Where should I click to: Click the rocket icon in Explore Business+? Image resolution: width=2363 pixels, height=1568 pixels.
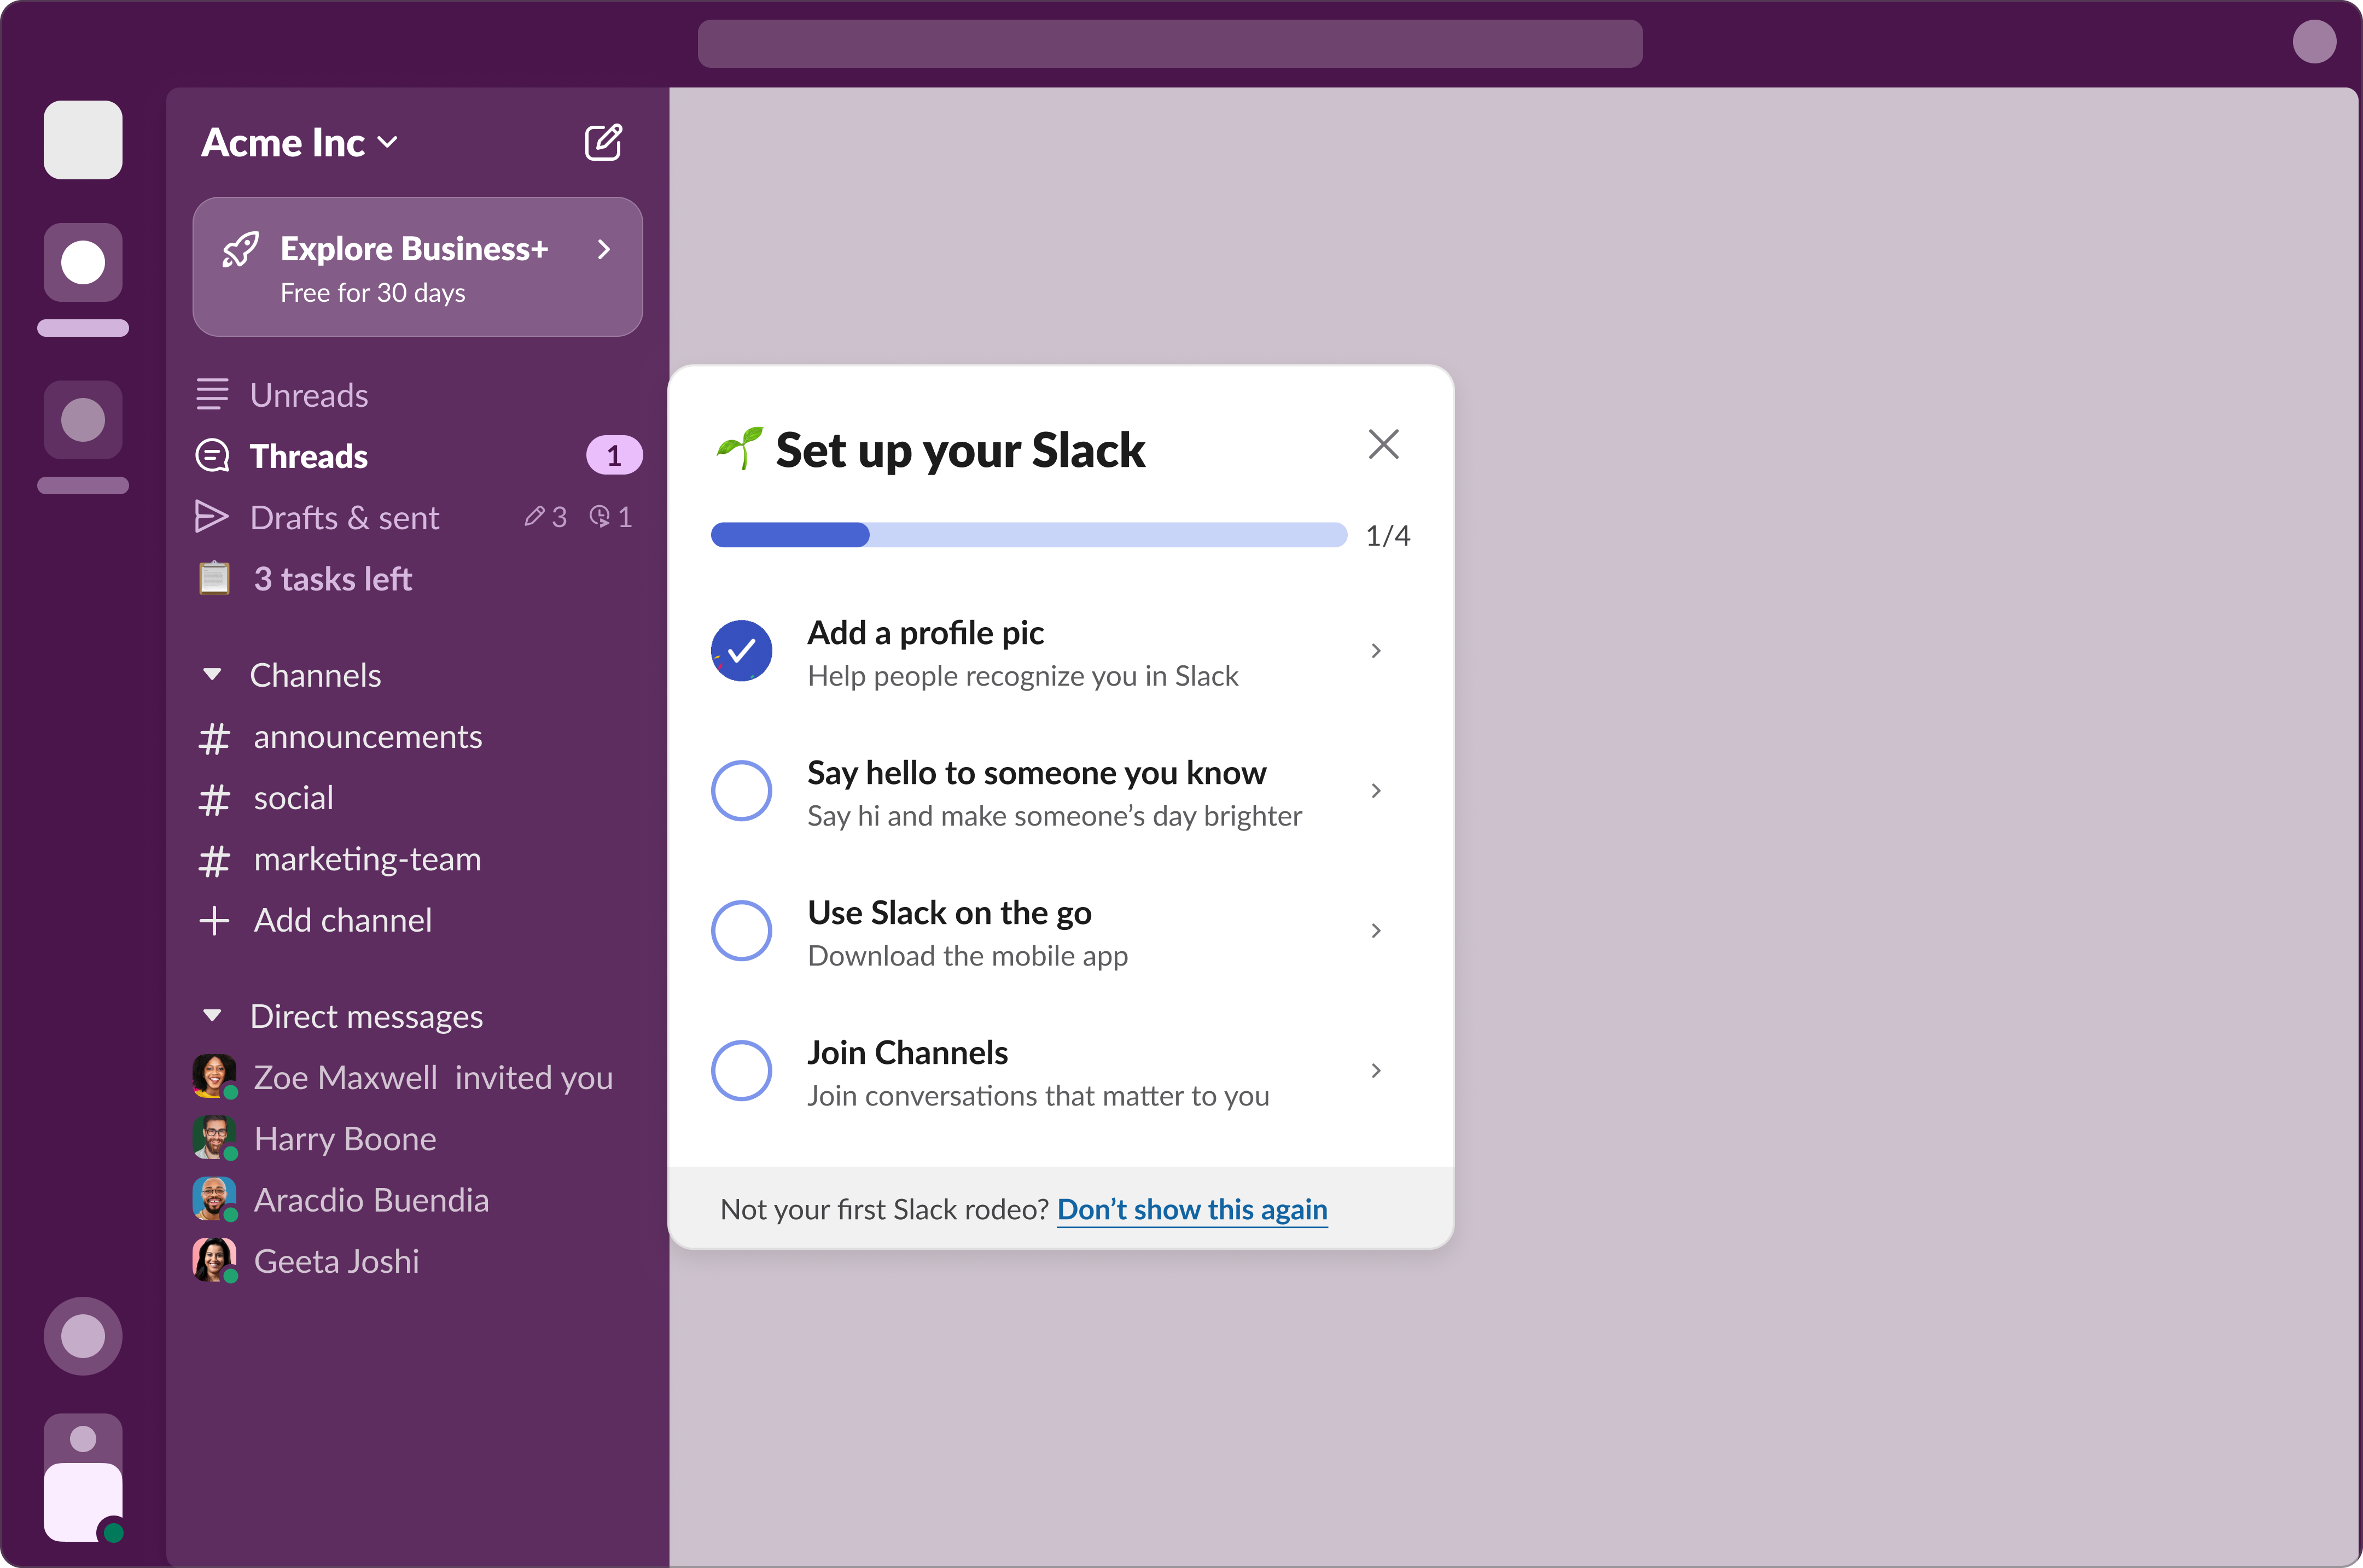240,250
